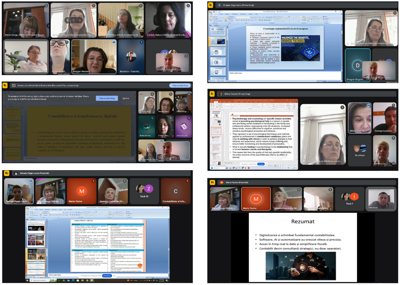Click the D avatar in Dragos Ungureanu presenting bar
Viewport: 400px width, 285px height.
coord(220,5)
